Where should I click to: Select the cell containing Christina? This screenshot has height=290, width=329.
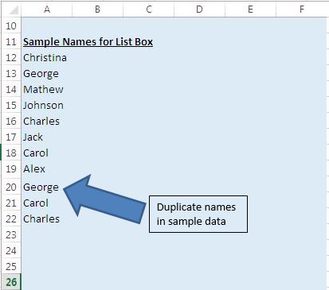(x=47, y=57)
